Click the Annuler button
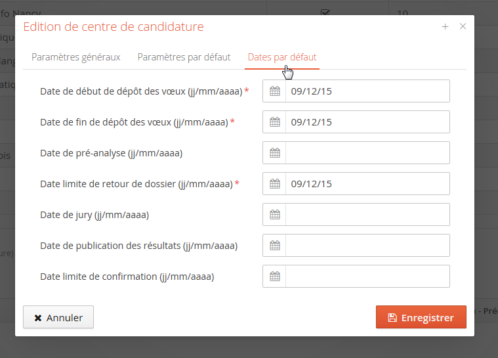The width and height of the screenshot is (498, 358). [x=58, y=317]
